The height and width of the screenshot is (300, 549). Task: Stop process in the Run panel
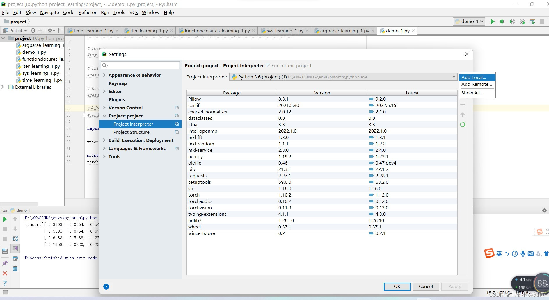[x=5, y=229]
